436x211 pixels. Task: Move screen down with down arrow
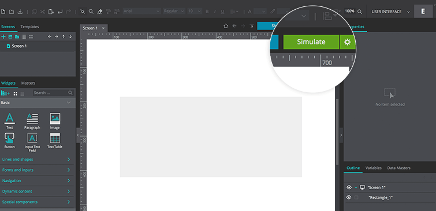tap(70, 37)
